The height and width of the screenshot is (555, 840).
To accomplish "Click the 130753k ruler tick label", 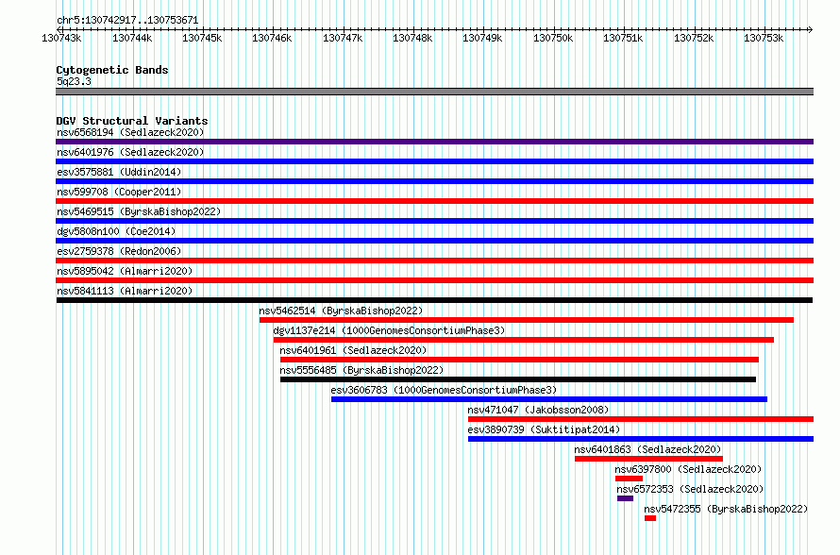I will tap(764, 38).
